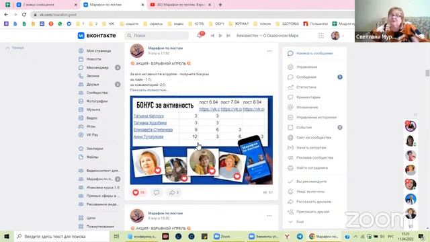
Task: Click Показать полностью to expand post
Action: click(x=149, y=89)
